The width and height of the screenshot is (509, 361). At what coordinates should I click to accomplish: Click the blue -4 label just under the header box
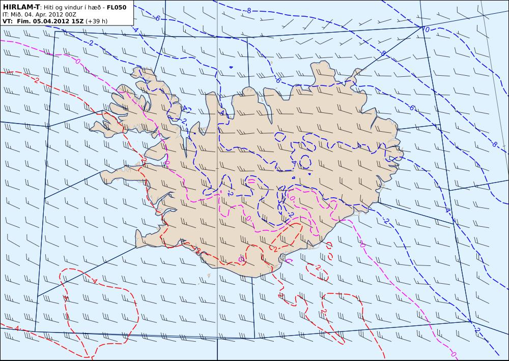(135, 29)
